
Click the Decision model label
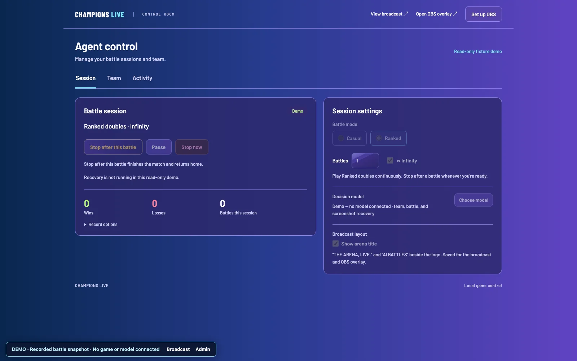coord(348,197)
